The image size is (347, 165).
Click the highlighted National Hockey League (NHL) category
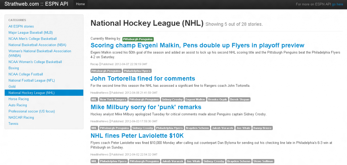[x=44, y=93]
